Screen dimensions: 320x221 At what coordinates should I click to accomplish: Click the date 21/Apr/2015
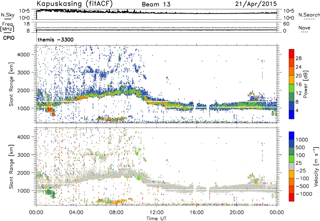pyautogui.click(x=256, y=4)
